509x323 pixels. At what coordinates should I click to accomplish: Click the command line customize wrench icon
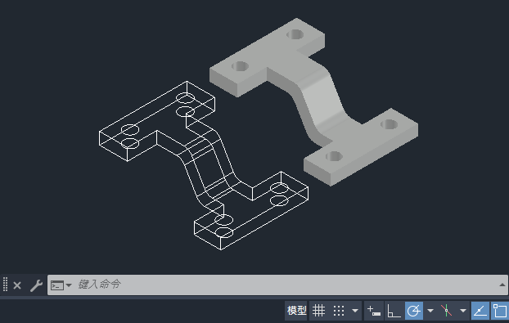coord(36,285)
